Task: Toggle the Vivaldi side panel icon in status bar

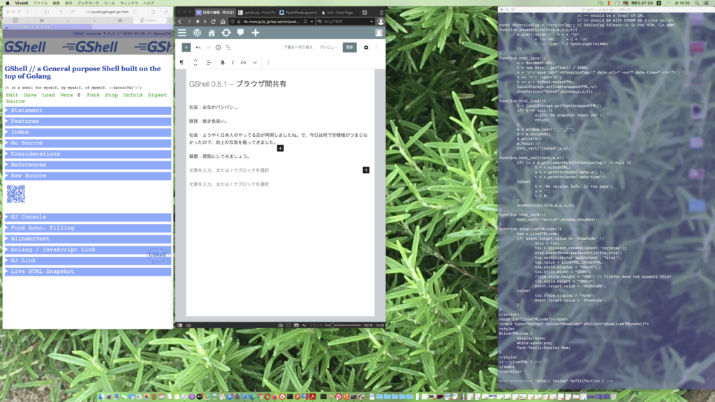Action: point(181,325)
